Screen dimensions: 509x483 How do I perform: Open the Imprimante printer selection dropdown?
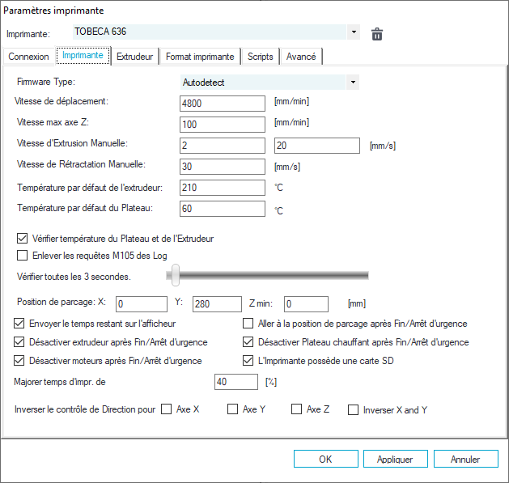(x=354, y=33)
